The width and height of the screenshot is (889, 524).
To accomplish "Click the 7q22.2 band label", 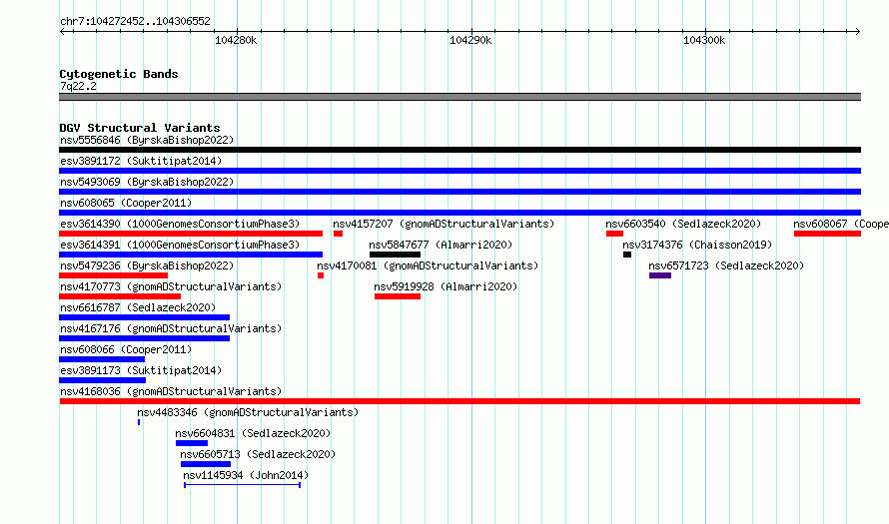I will point(78,86).
